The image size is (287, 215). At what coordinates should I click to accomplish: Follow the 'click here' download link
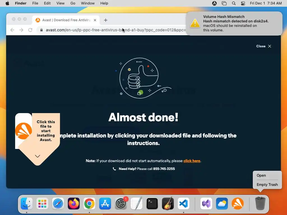pyautogui.click(x=192, y=161)
